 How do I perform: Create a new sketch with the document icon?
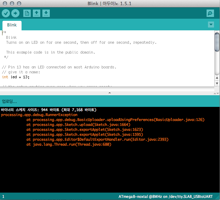click(27, 13)
